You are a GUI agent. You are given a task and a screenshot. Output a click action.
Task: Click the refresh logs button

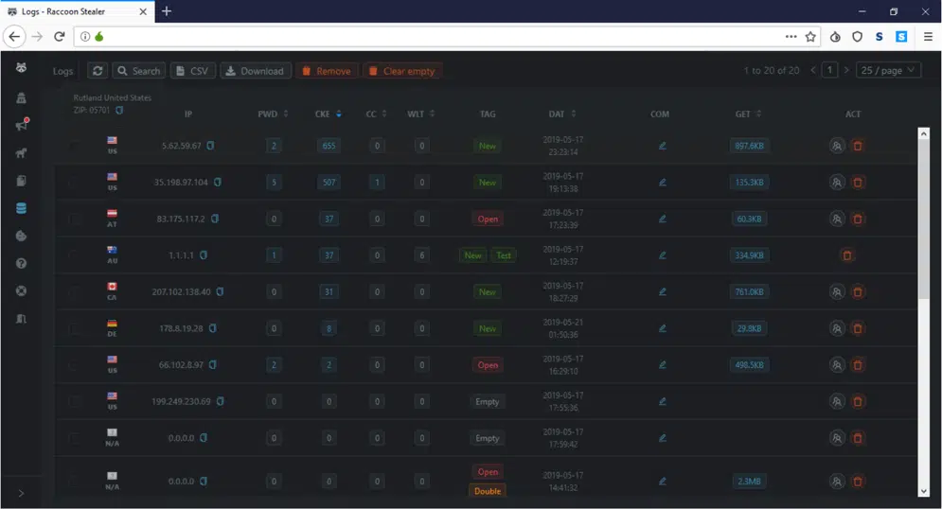tap(98, 71)
